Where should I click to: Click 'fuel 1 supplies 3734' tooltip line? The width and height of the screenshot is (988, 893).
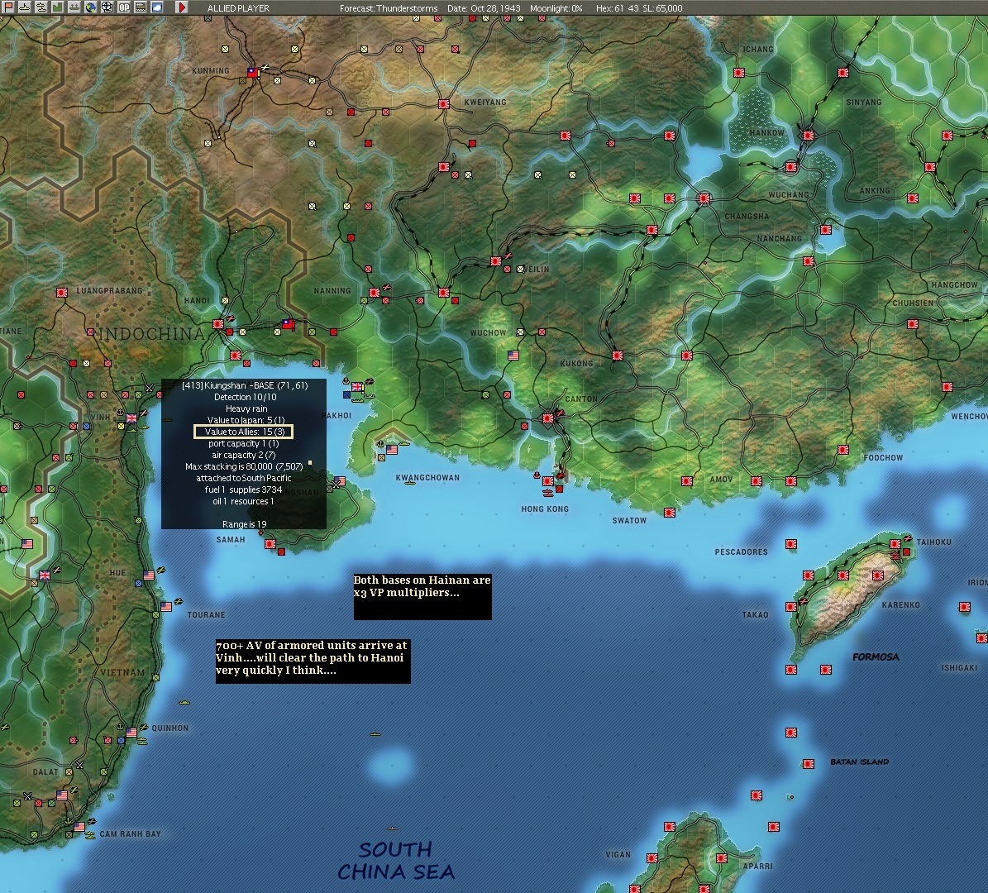tap(243, 489)
